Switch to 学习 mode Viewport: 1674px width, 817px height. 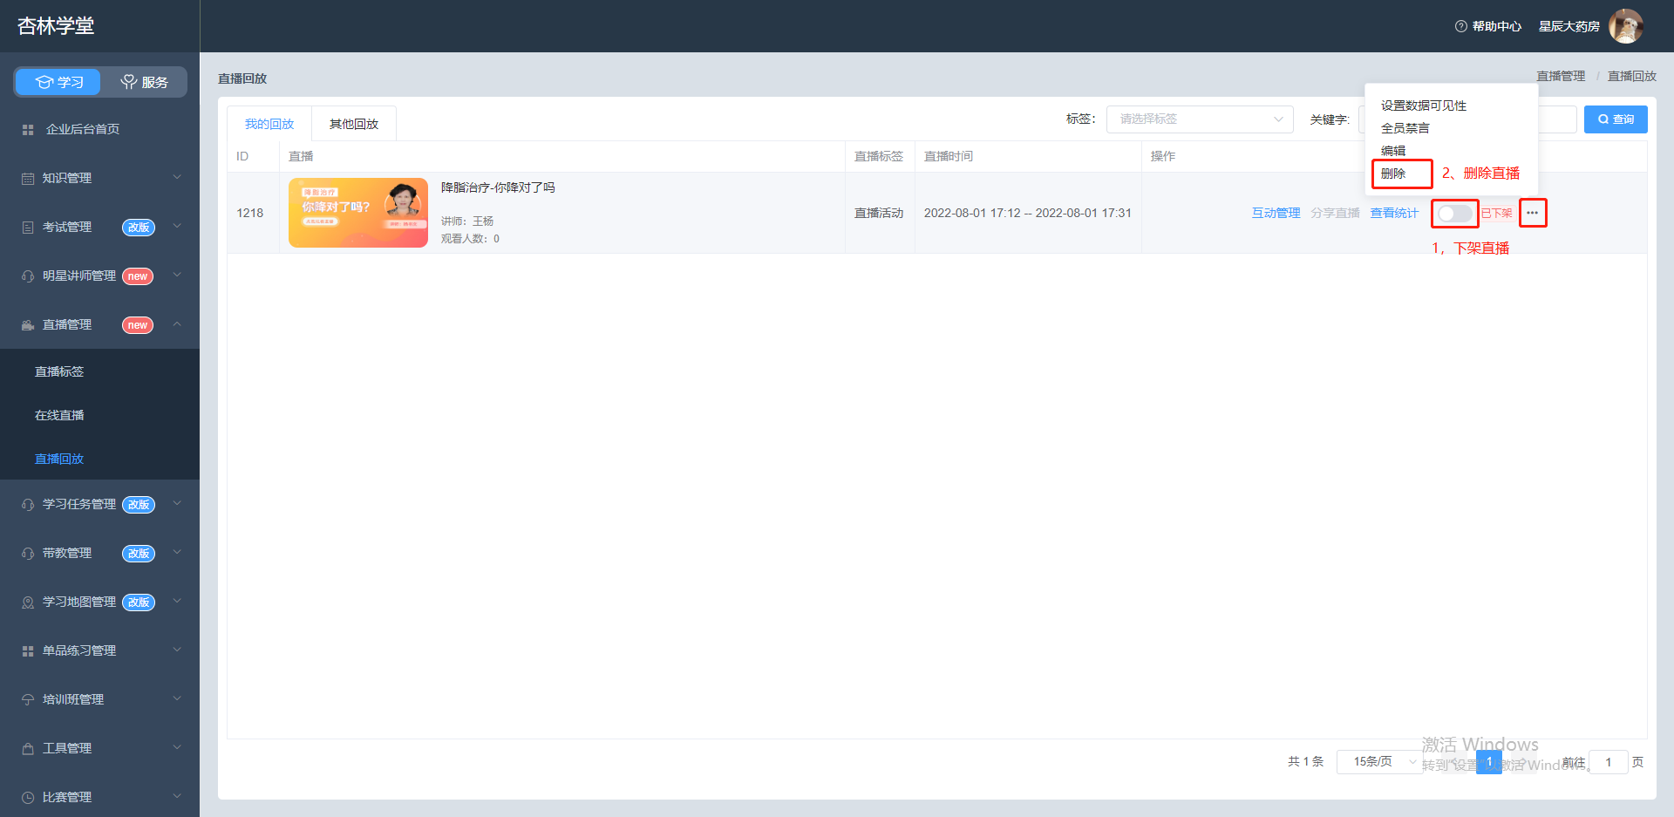[x=58, y=82]
